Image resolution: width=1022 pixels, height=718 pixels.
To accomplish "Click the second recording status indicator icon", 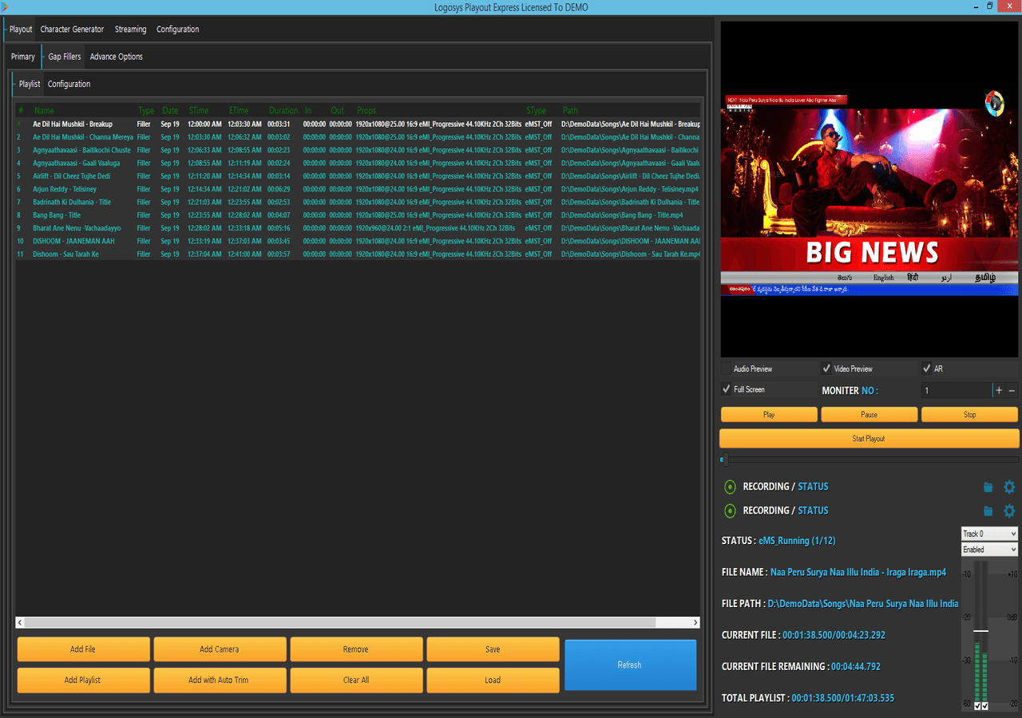I will (730, 511).
